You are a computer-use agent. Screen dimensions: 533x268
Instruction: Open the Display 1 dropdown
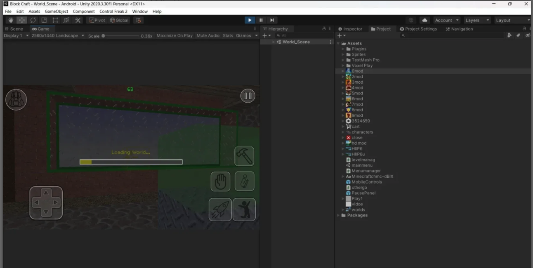tap(16, 35)
